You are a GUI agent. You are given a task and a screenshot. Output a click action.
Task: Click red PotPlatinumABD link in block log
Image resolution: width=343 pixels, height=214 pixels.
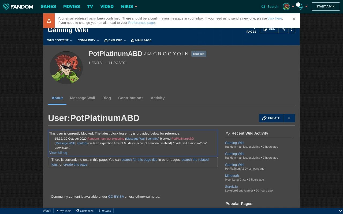click(x=183, y=139)
